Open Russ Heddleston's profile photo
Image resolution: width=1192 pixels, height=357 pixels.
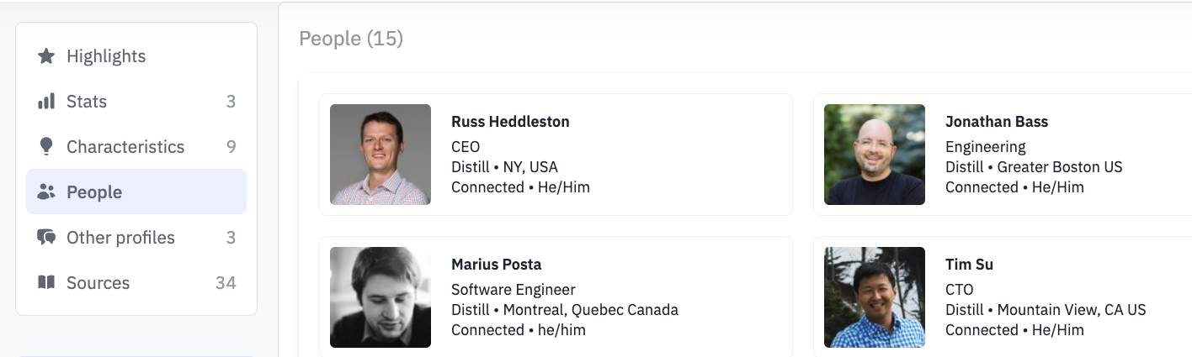tap(380, 155)
